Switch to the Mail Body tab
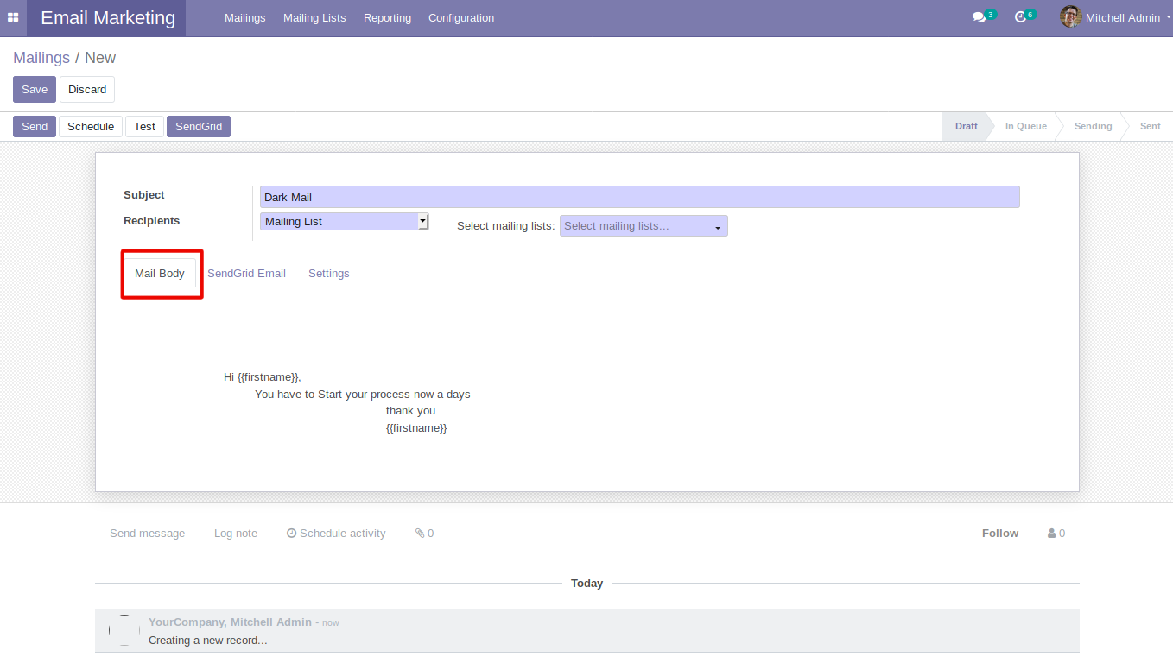Screen dimensions: 1173x663 160,274
